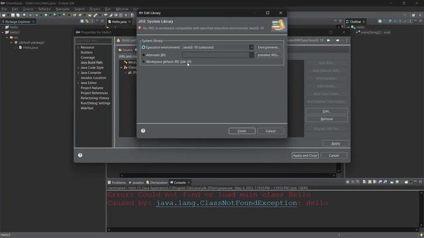Click the Open Console icon

[x=406, y=182]
